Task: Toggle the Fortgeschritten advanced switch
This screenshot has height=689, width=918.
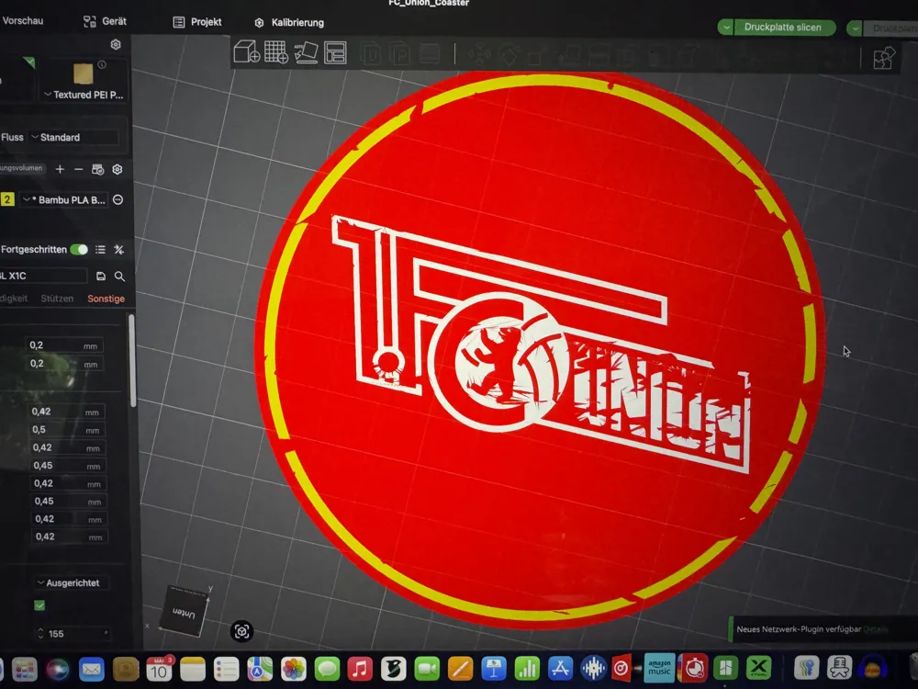Action: click(79, 250)
